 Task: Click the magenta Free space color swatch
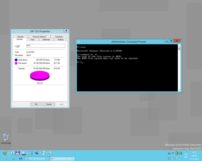coord(16,63)
